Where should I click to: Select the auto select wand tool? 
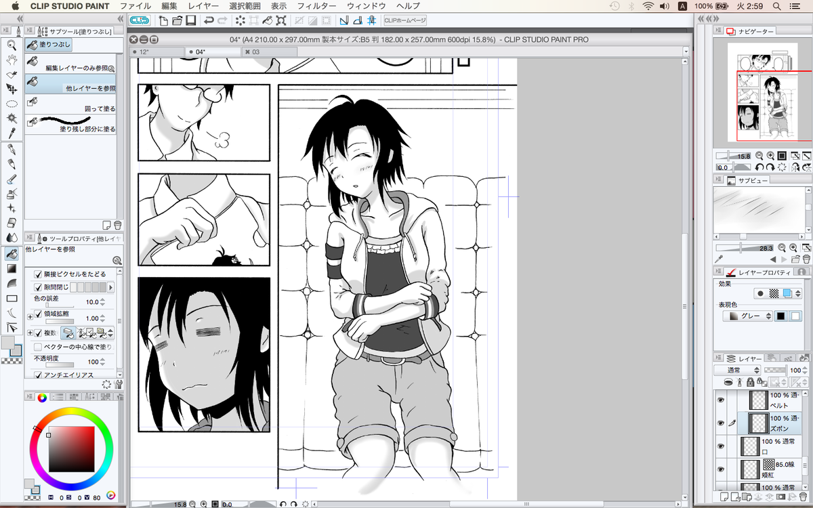[12, 119]
